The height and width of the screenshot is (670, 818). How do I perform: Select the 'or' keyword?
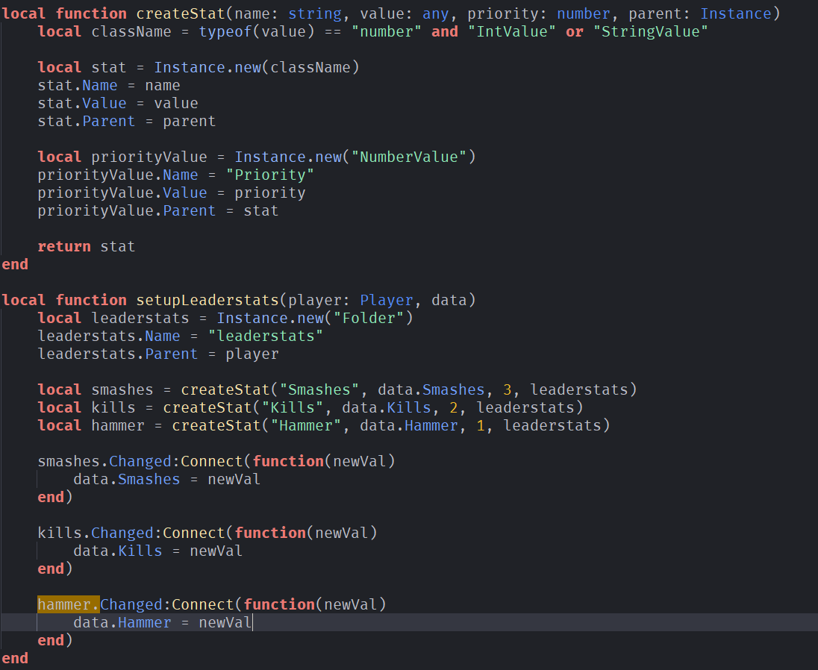(575, 31)
